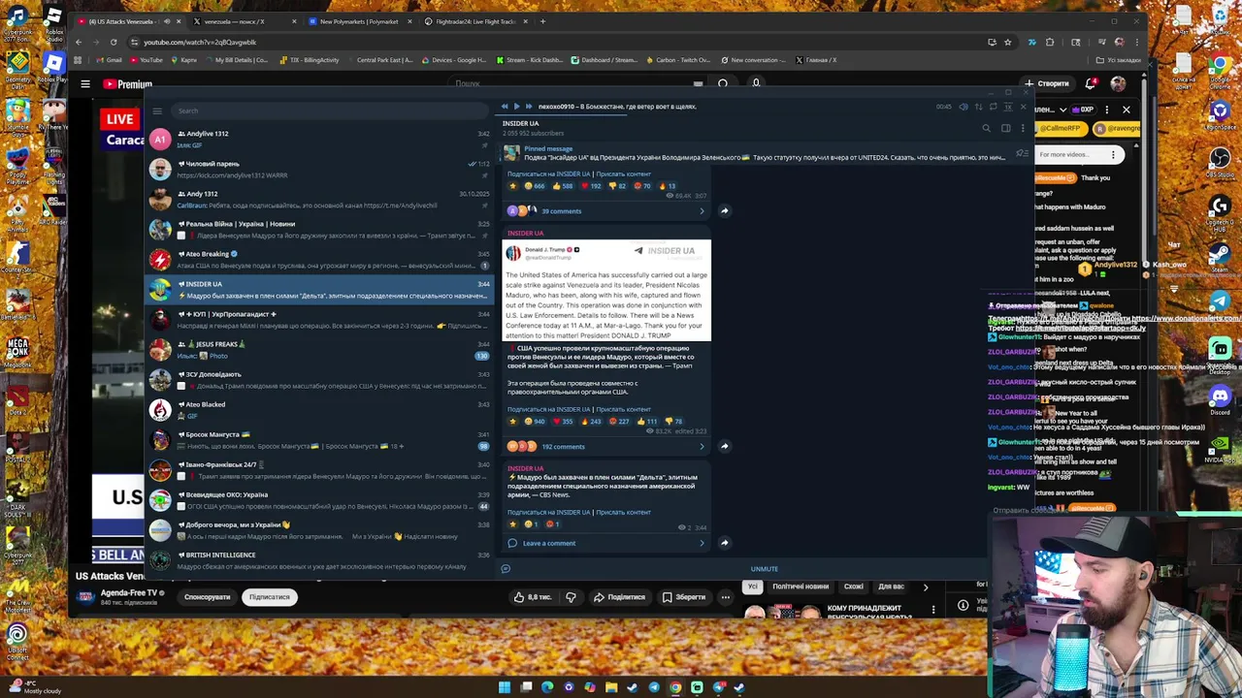This screenshot has height=698, width=1242.
Task: Open the 39 comments thread
Action: (x=606, y=211)
